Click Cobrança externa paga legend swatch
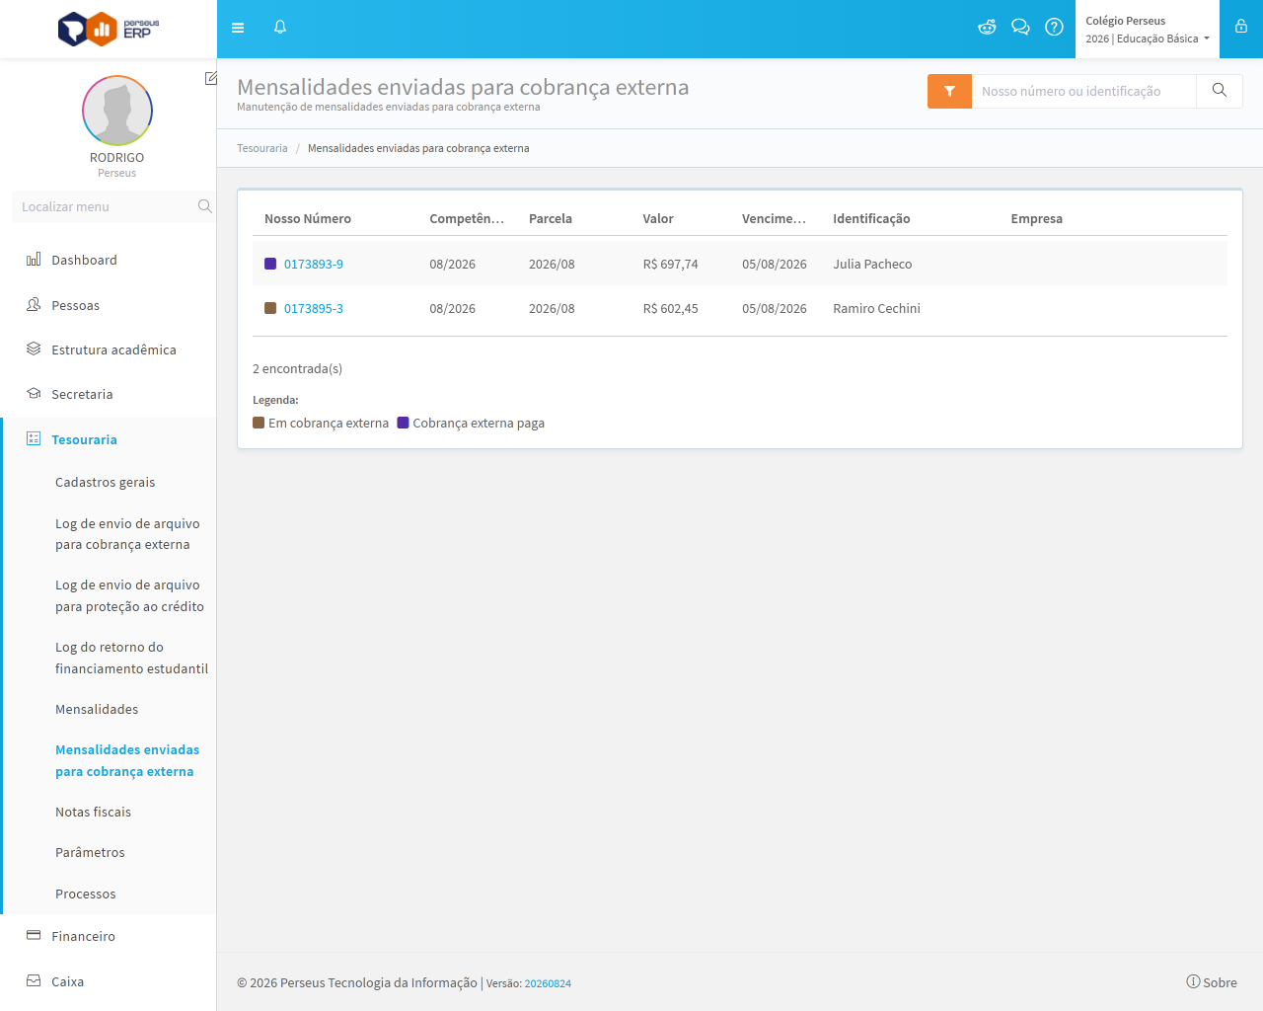Screen dimensions: 1263x1011 click(403, 423)
